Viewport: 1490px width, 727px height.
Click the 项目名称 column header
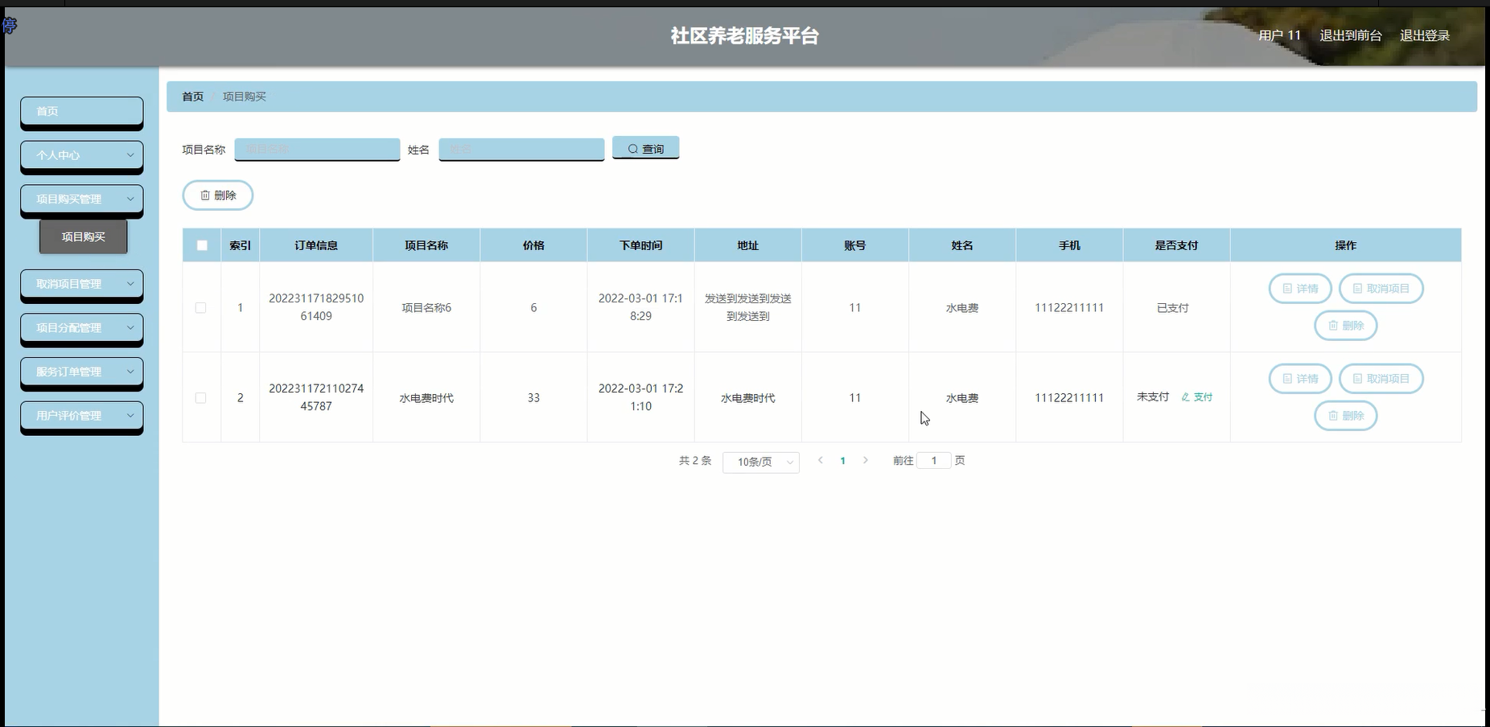pos(426,245)
